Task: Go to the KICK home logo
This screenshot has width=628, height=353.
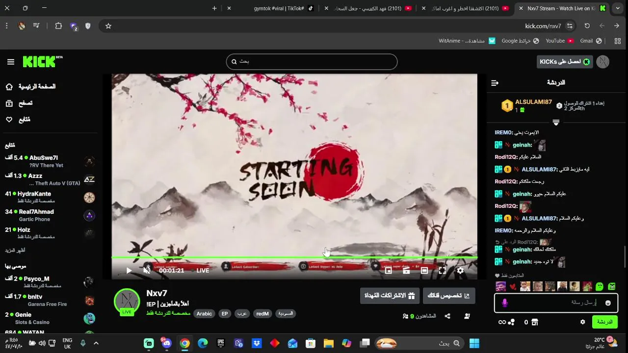Action: pos(42,62)
